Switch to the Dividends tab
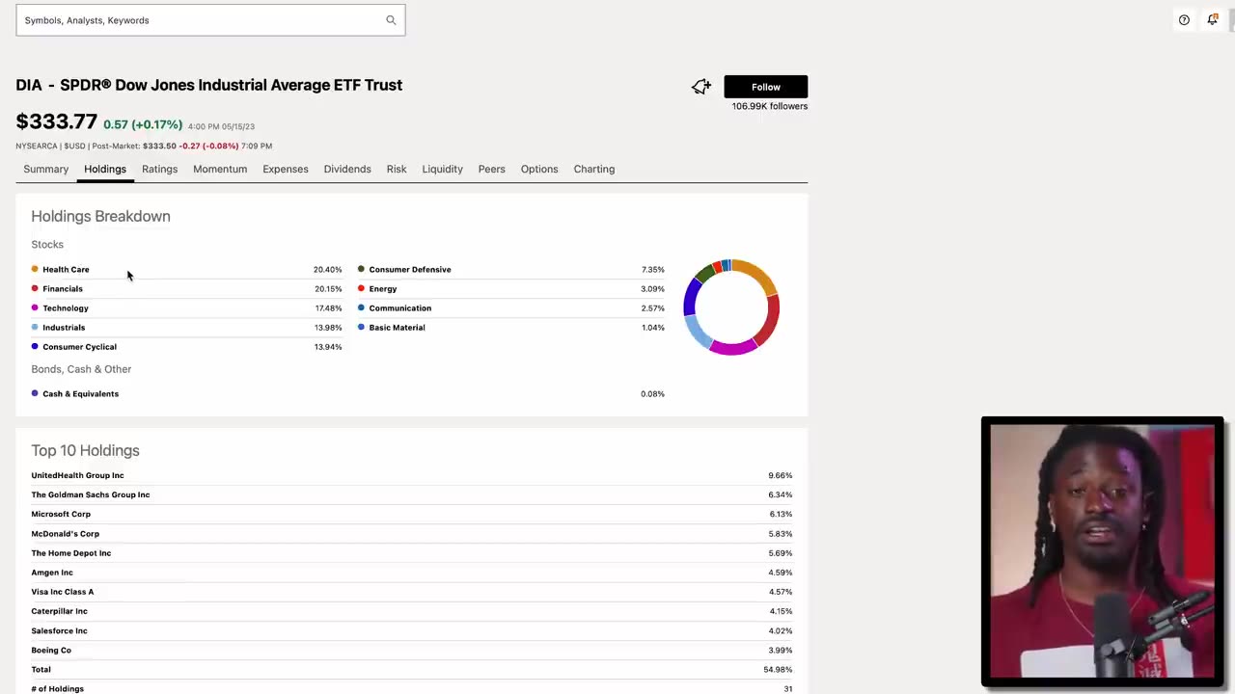Viewport: 1235px width, 694px height. pos(347,169)
